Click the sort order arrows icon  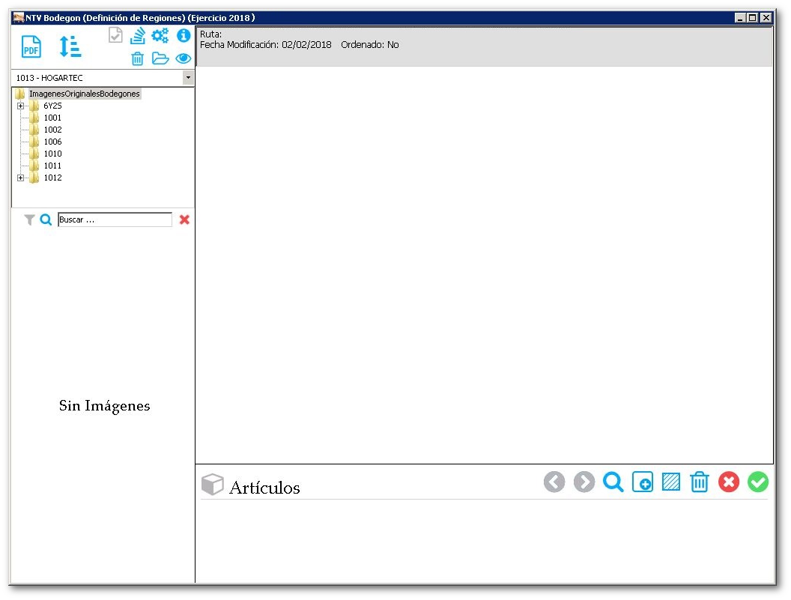[70, 46]
